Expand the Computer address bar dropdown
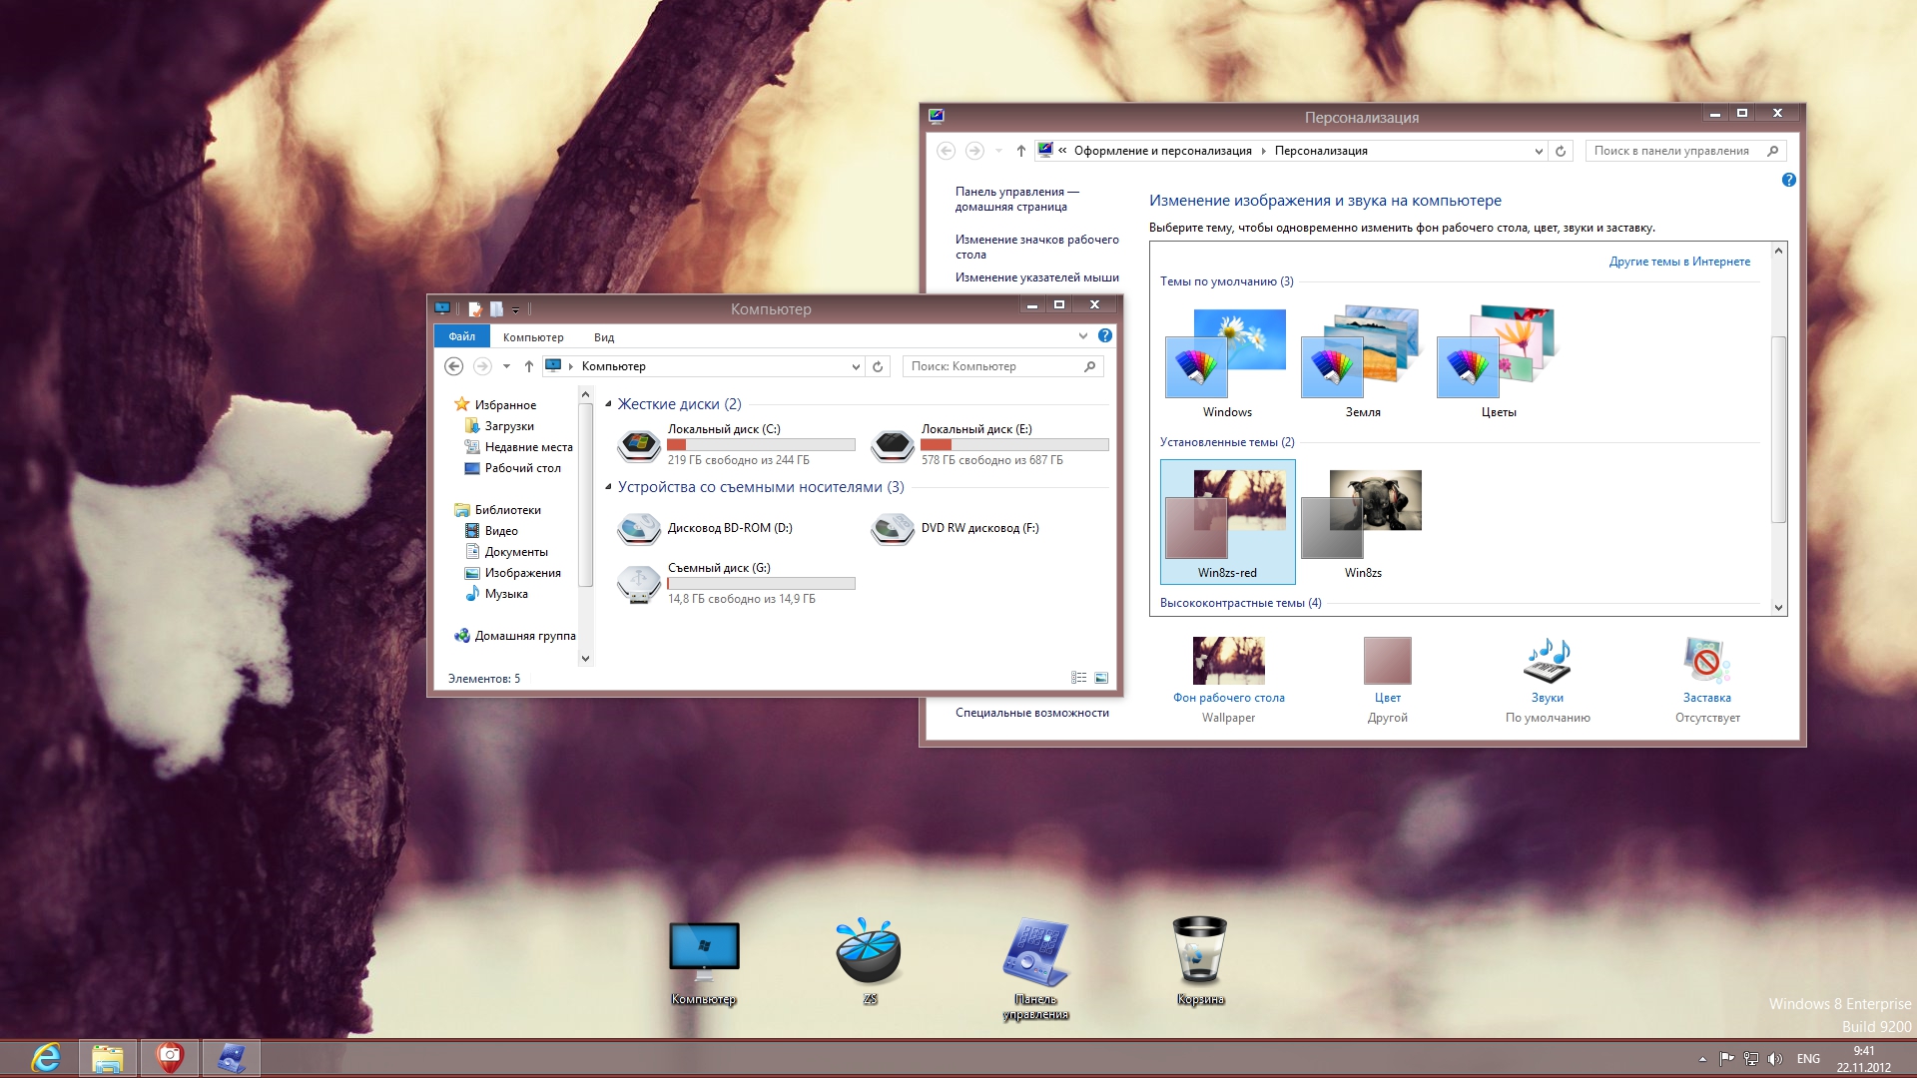 click(856, 366)
